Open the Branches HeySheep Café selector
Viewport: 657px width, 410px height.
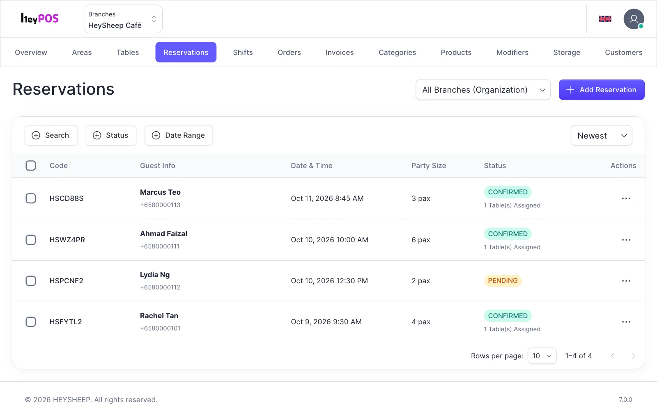pos(123,19)
